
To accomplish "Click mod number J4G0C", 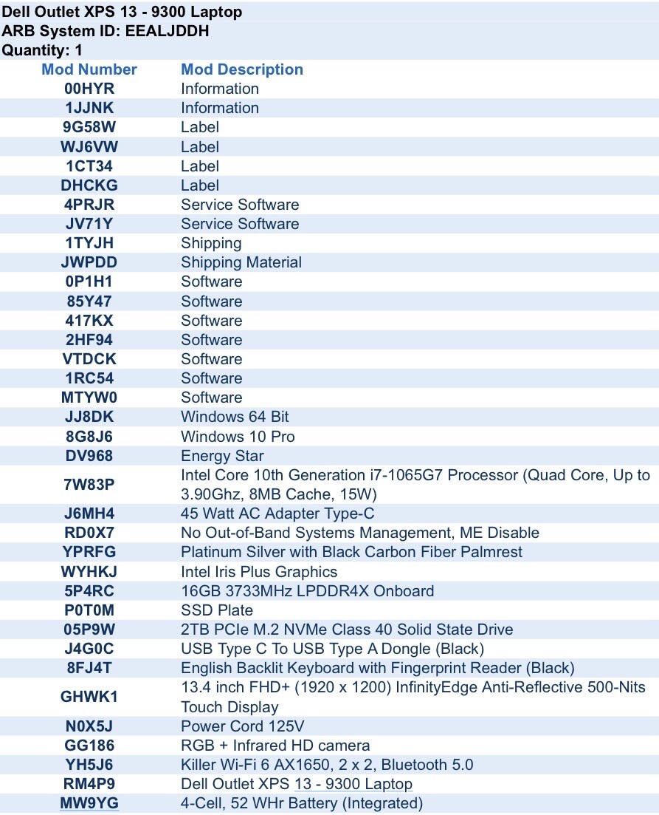I will click(x=89, y=648).
